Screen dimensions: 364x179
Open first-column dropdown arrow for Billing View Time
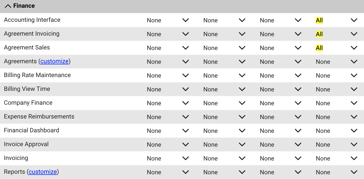(186, 89)
